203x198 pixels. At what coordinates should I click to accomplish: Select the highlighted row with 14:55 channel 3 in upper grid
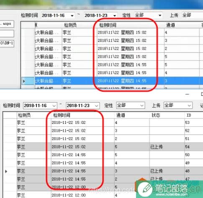[112, 81]
